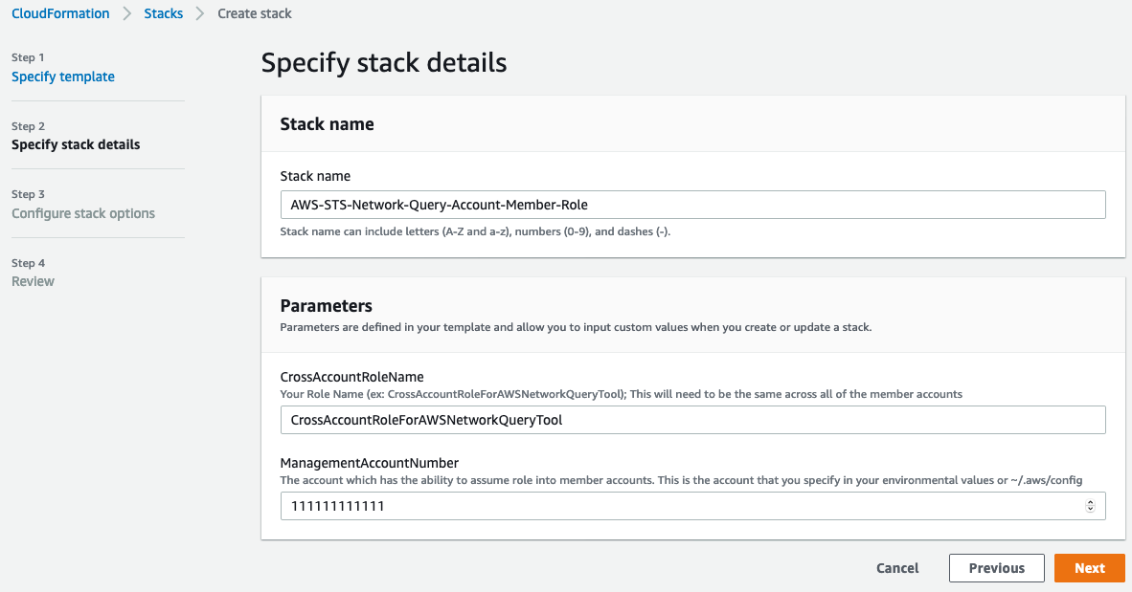The height and width of the screenshot is (592, 1132).
Task: Click the CloudFormation breadcrumb link
Action: [x=60, y=13]
